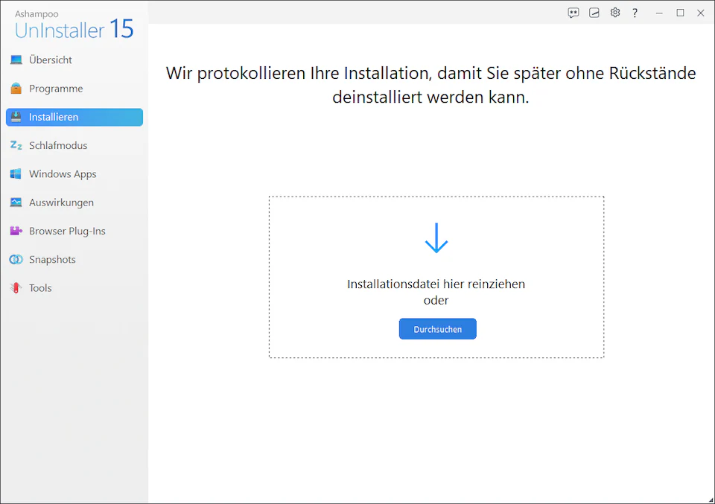This screenshot has width=715, height=504.
Task: Minimize the UnInstaller window
Action: tap(659, 13)
